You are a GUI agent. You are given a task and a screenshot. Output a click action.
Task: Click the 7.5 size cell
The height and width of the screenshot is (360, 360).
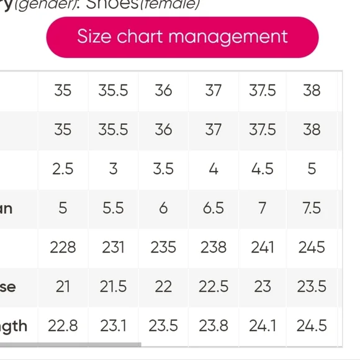[312, 208]
